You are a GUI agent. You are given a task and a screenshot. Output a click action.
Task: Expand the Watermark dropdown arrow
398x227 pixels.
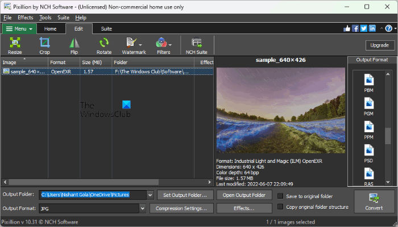pos(140,45)
